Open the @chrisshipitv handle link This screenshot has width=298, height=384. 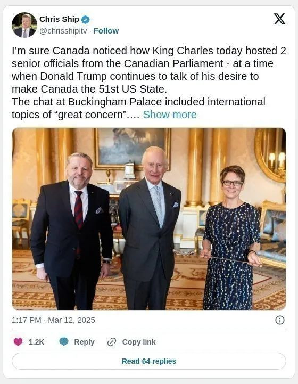[x=63, y=31]
